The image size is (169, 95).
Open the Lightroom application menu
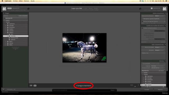pos(8,1)
